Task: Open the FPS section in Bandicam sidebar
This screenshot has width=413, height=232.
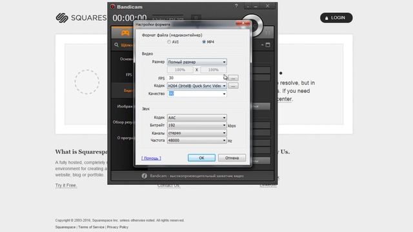Action: click(x=129, y=75)
